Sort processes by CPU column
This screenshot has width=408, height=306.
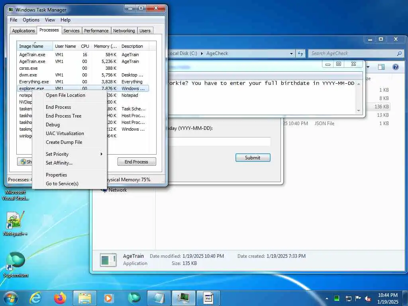[x=85, y=46]
